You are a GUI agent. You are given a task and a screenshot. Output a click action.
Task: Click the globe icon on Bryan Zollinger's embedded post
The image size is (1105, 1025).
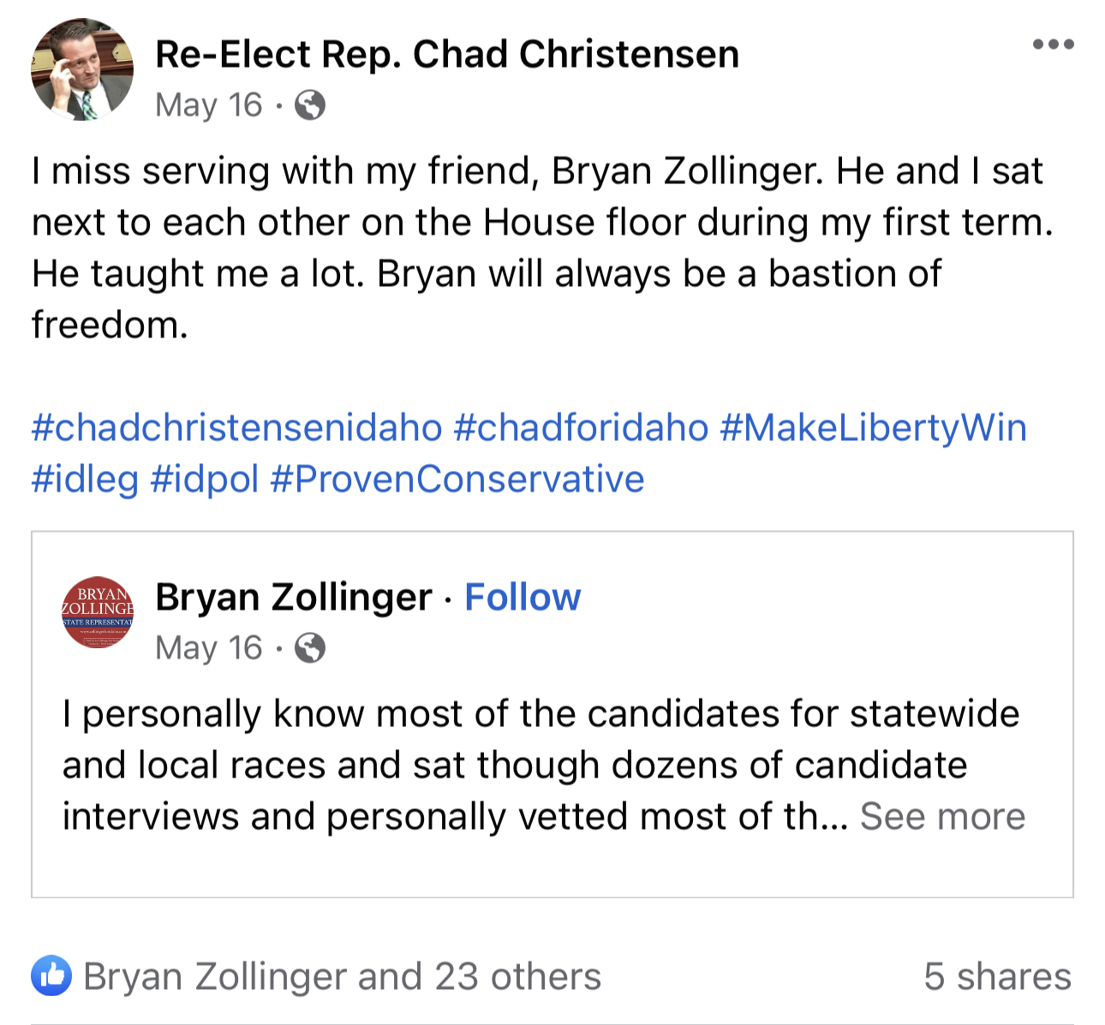click(x=311, y=648)
